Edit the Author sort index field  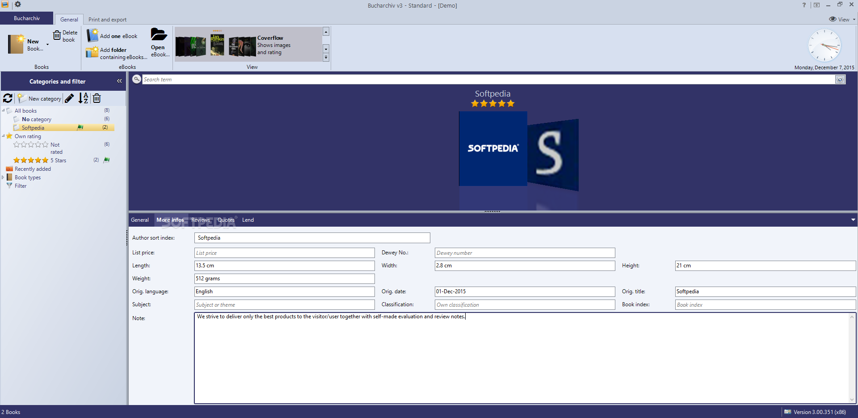click(x=312, y=238)
